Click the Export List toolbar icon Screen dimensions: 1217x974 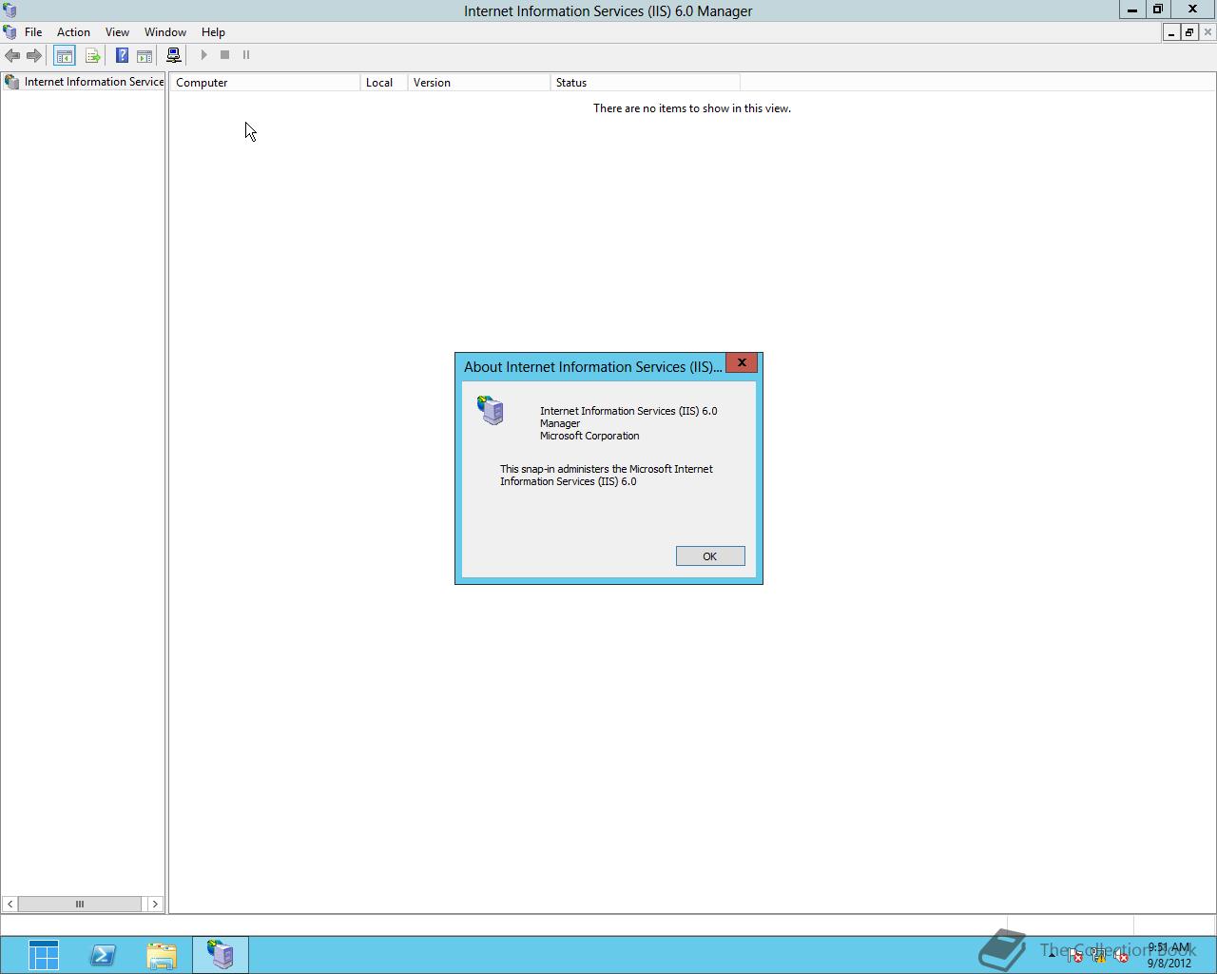(x=92, y=55)
